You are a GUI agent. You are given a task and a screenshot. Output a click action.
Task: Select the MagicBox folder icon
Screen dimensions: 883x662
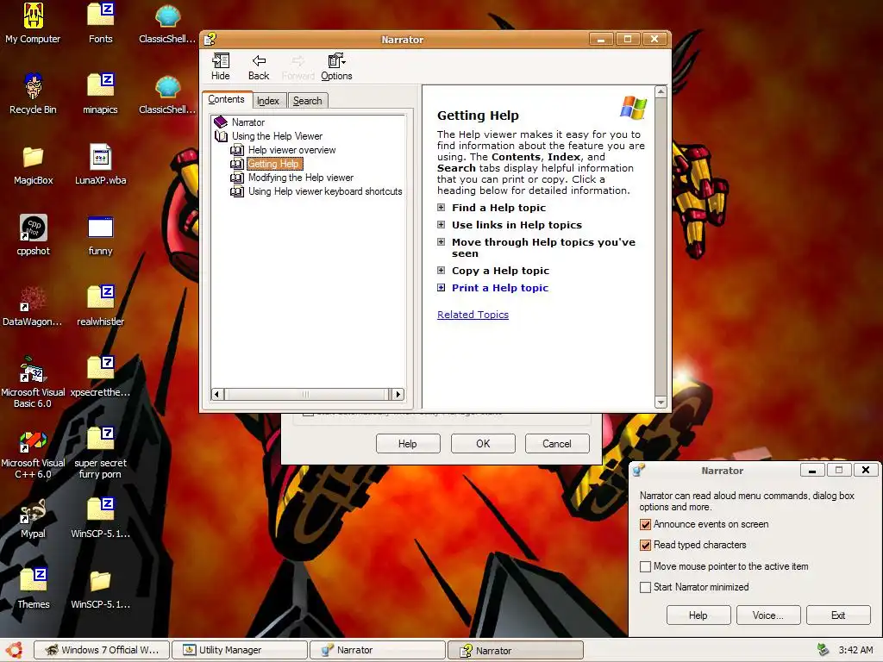(x=33, y=165)
